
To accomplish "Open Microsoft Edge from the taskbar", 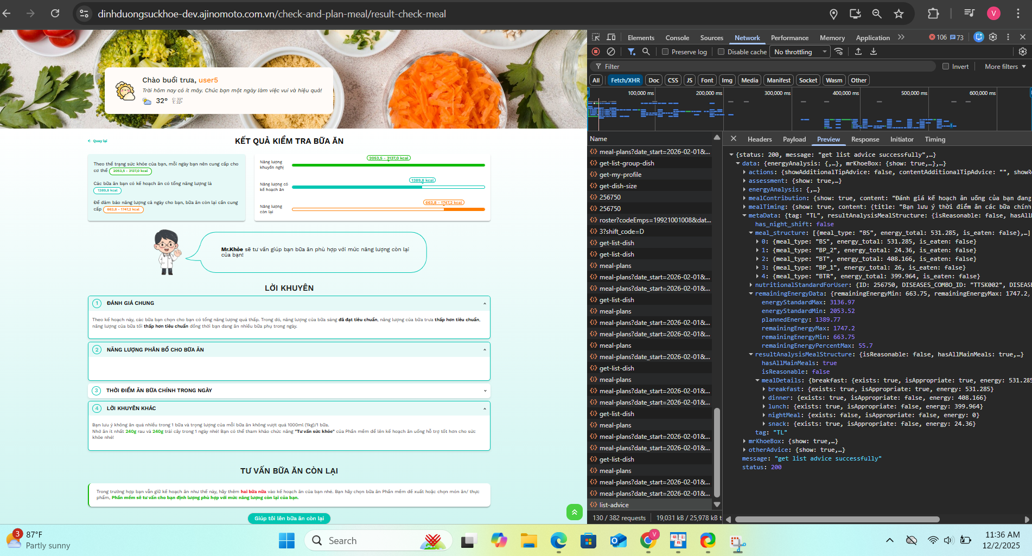I will coord(558,541).
